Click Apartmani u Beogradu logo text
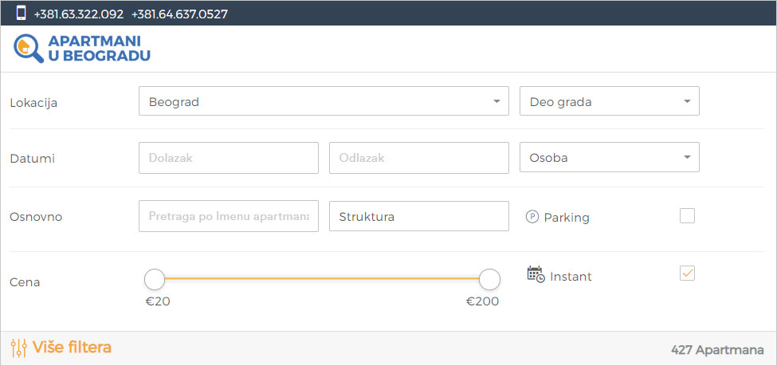The height and width of the screenshot is (366, 777). point(99,48)
